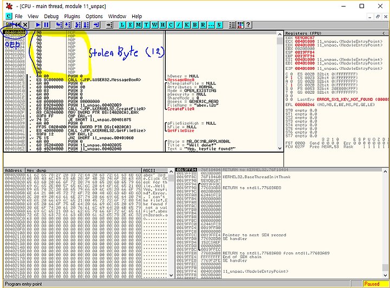Open the View menu
390x288 pixels.
click(33, 16)
